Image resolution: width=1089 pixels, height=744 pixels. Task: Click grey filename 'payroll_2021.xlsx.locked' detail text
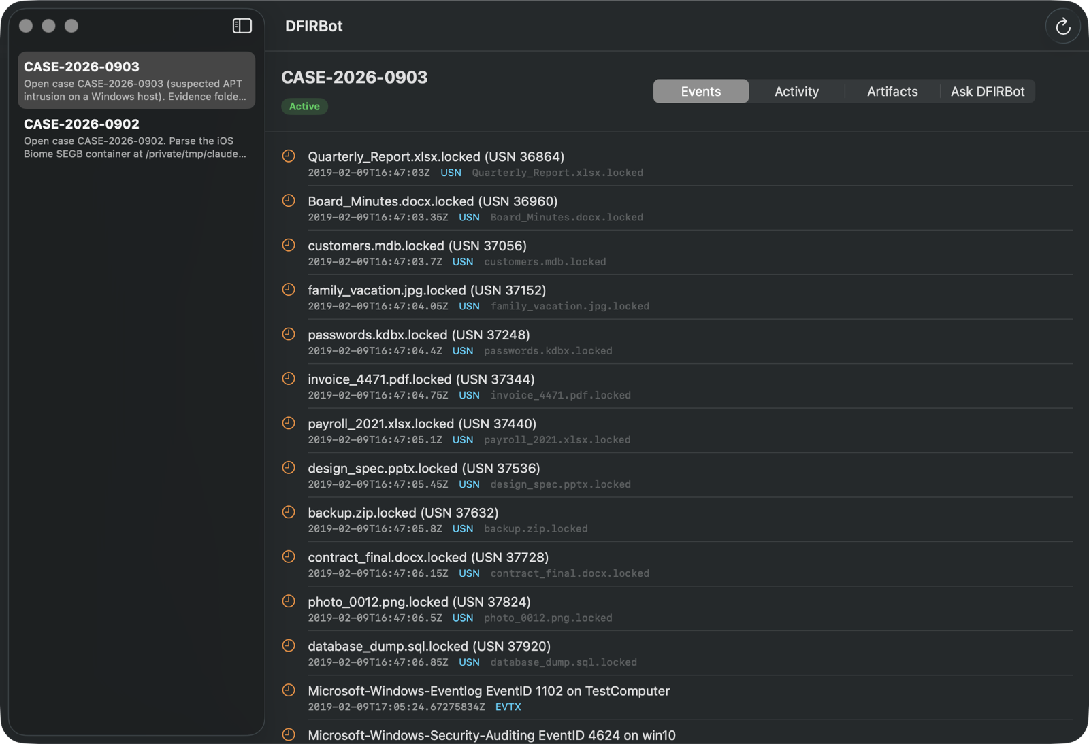tap(557, 440)
